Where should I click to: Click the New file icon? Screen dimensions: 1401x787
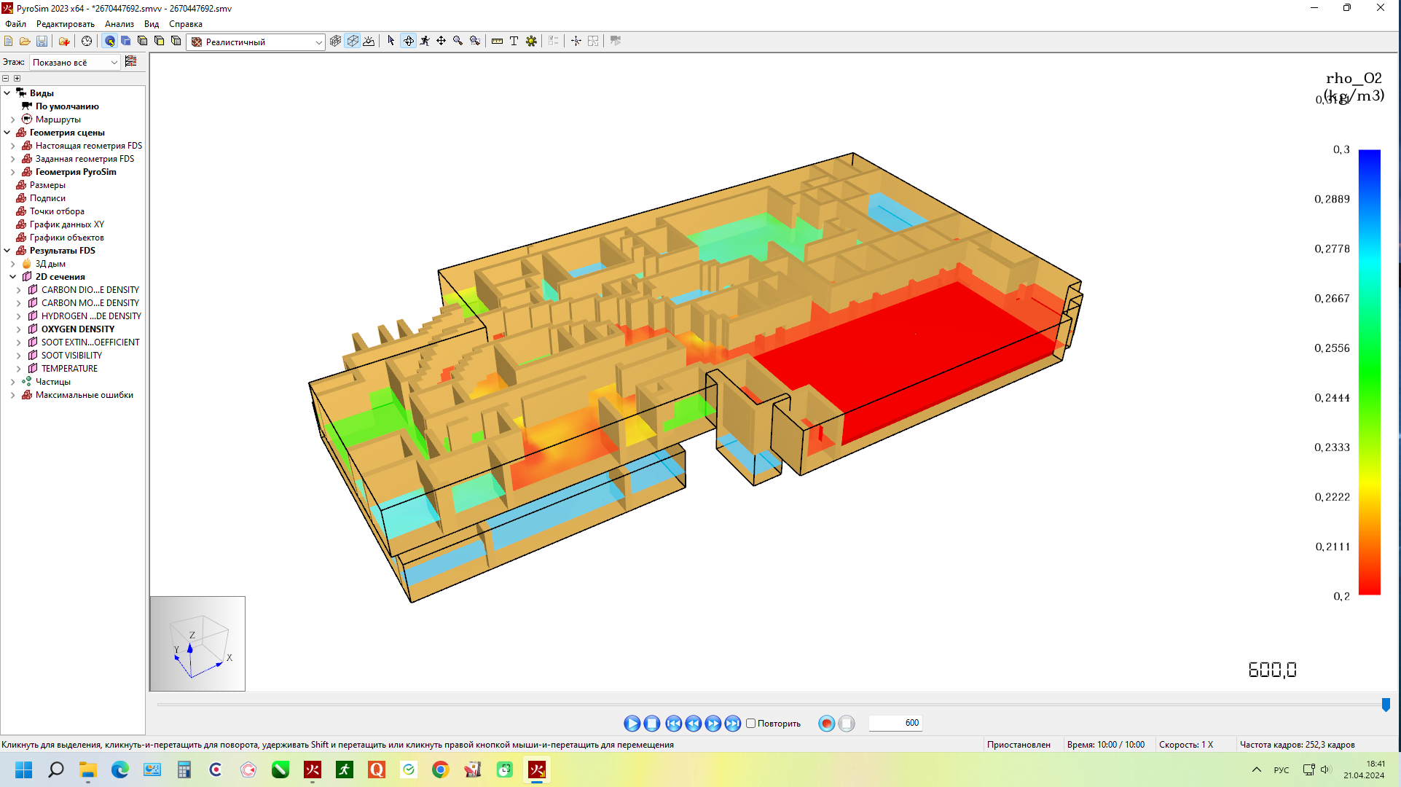9,42
